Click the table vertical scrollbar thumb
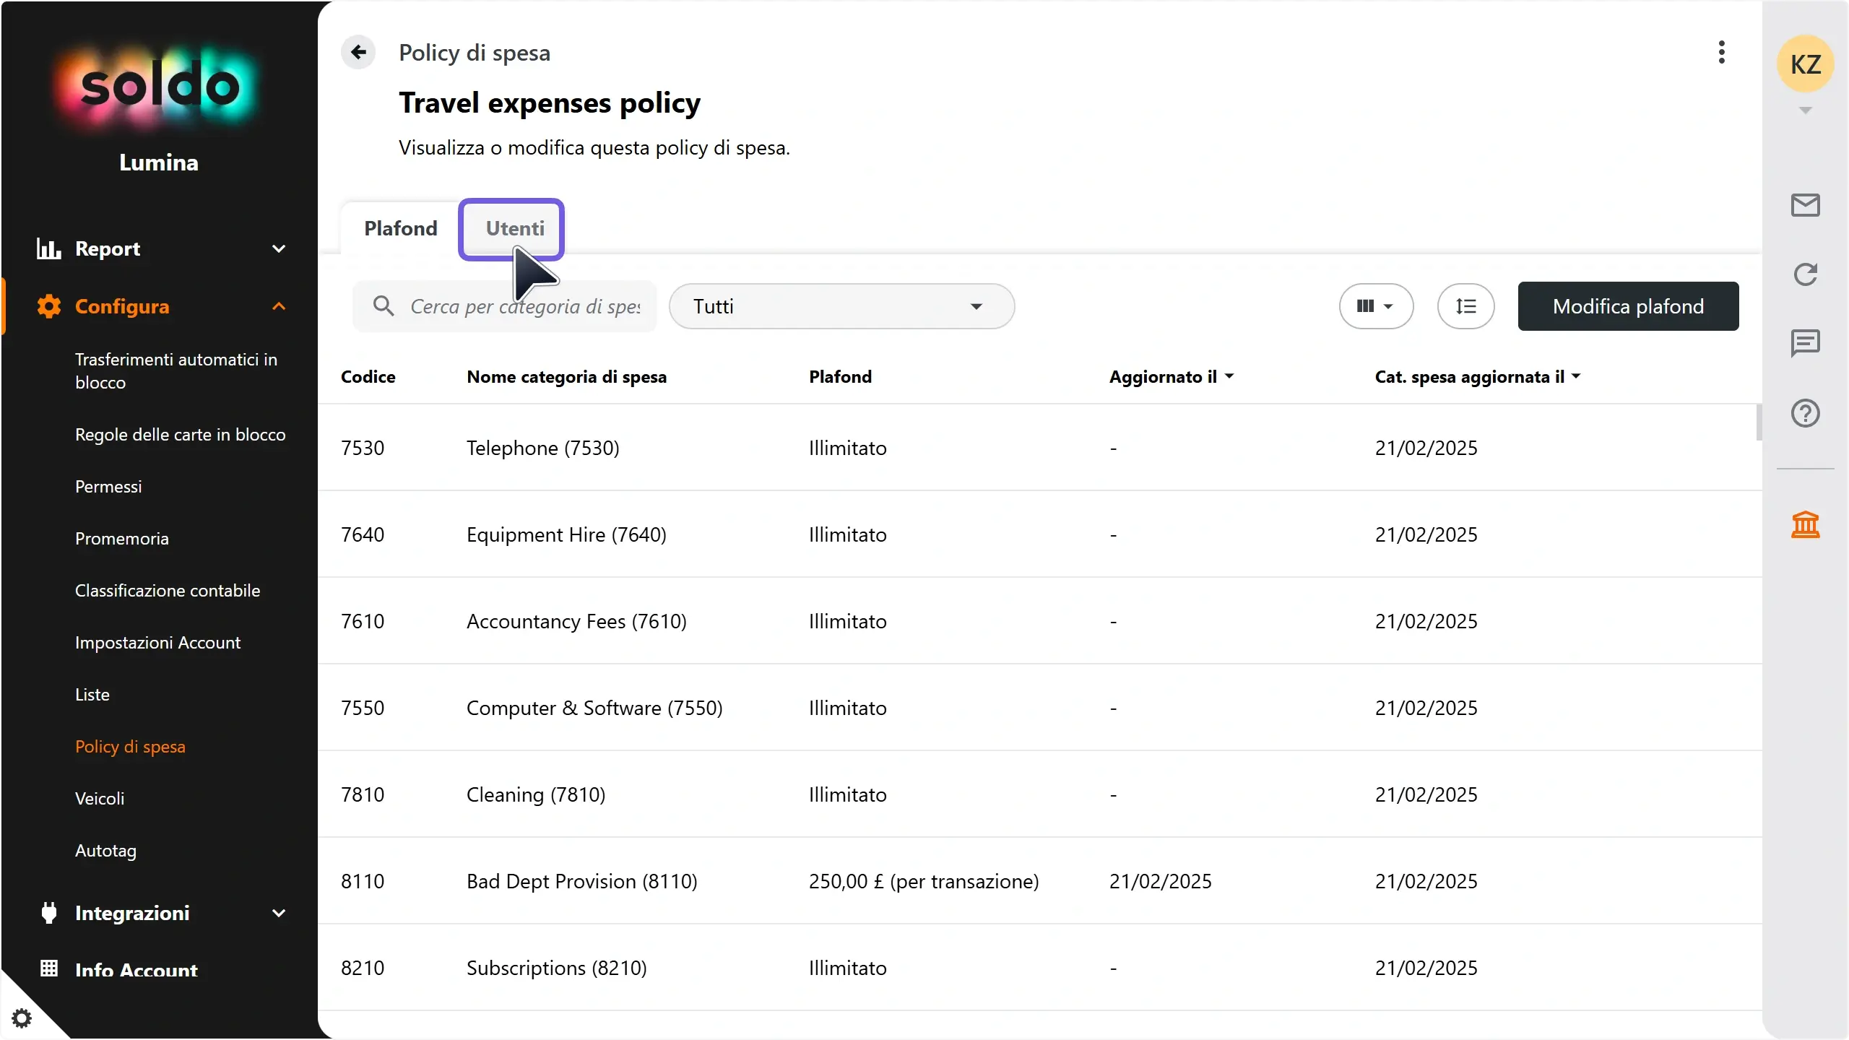 pos(1759,422)
